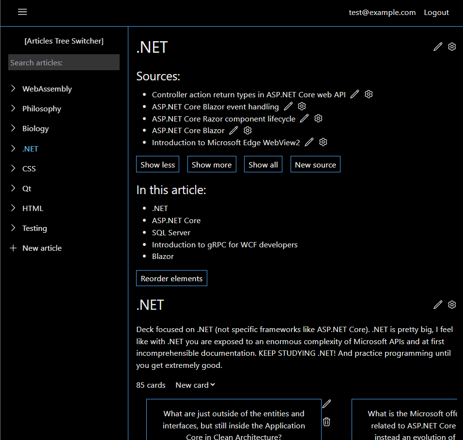Edit the .NET deck section pencil icon
Screen dimensions: 463x440
pos(438,304)
